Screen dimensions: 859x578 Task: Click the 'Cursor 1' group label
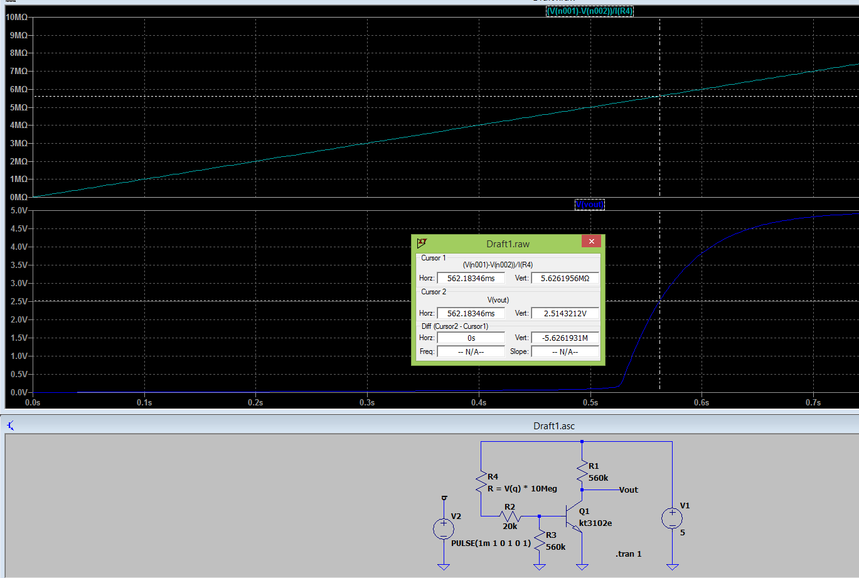pyautogui.click(x=434, y=258)
